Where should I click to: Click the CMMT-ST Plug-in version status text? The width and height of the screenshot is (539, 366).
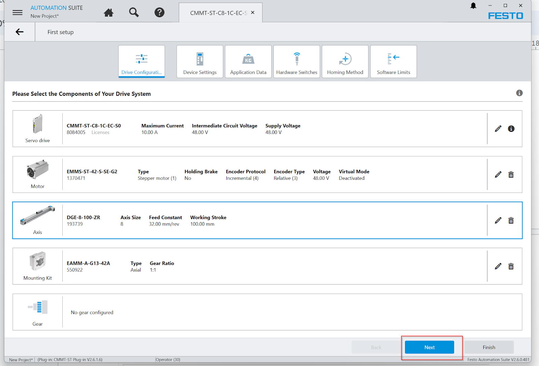(x=70, y=360)
